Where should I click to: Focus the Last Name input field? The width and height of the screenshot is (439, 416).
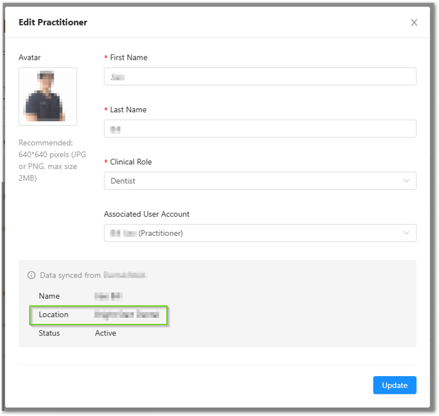259,129
